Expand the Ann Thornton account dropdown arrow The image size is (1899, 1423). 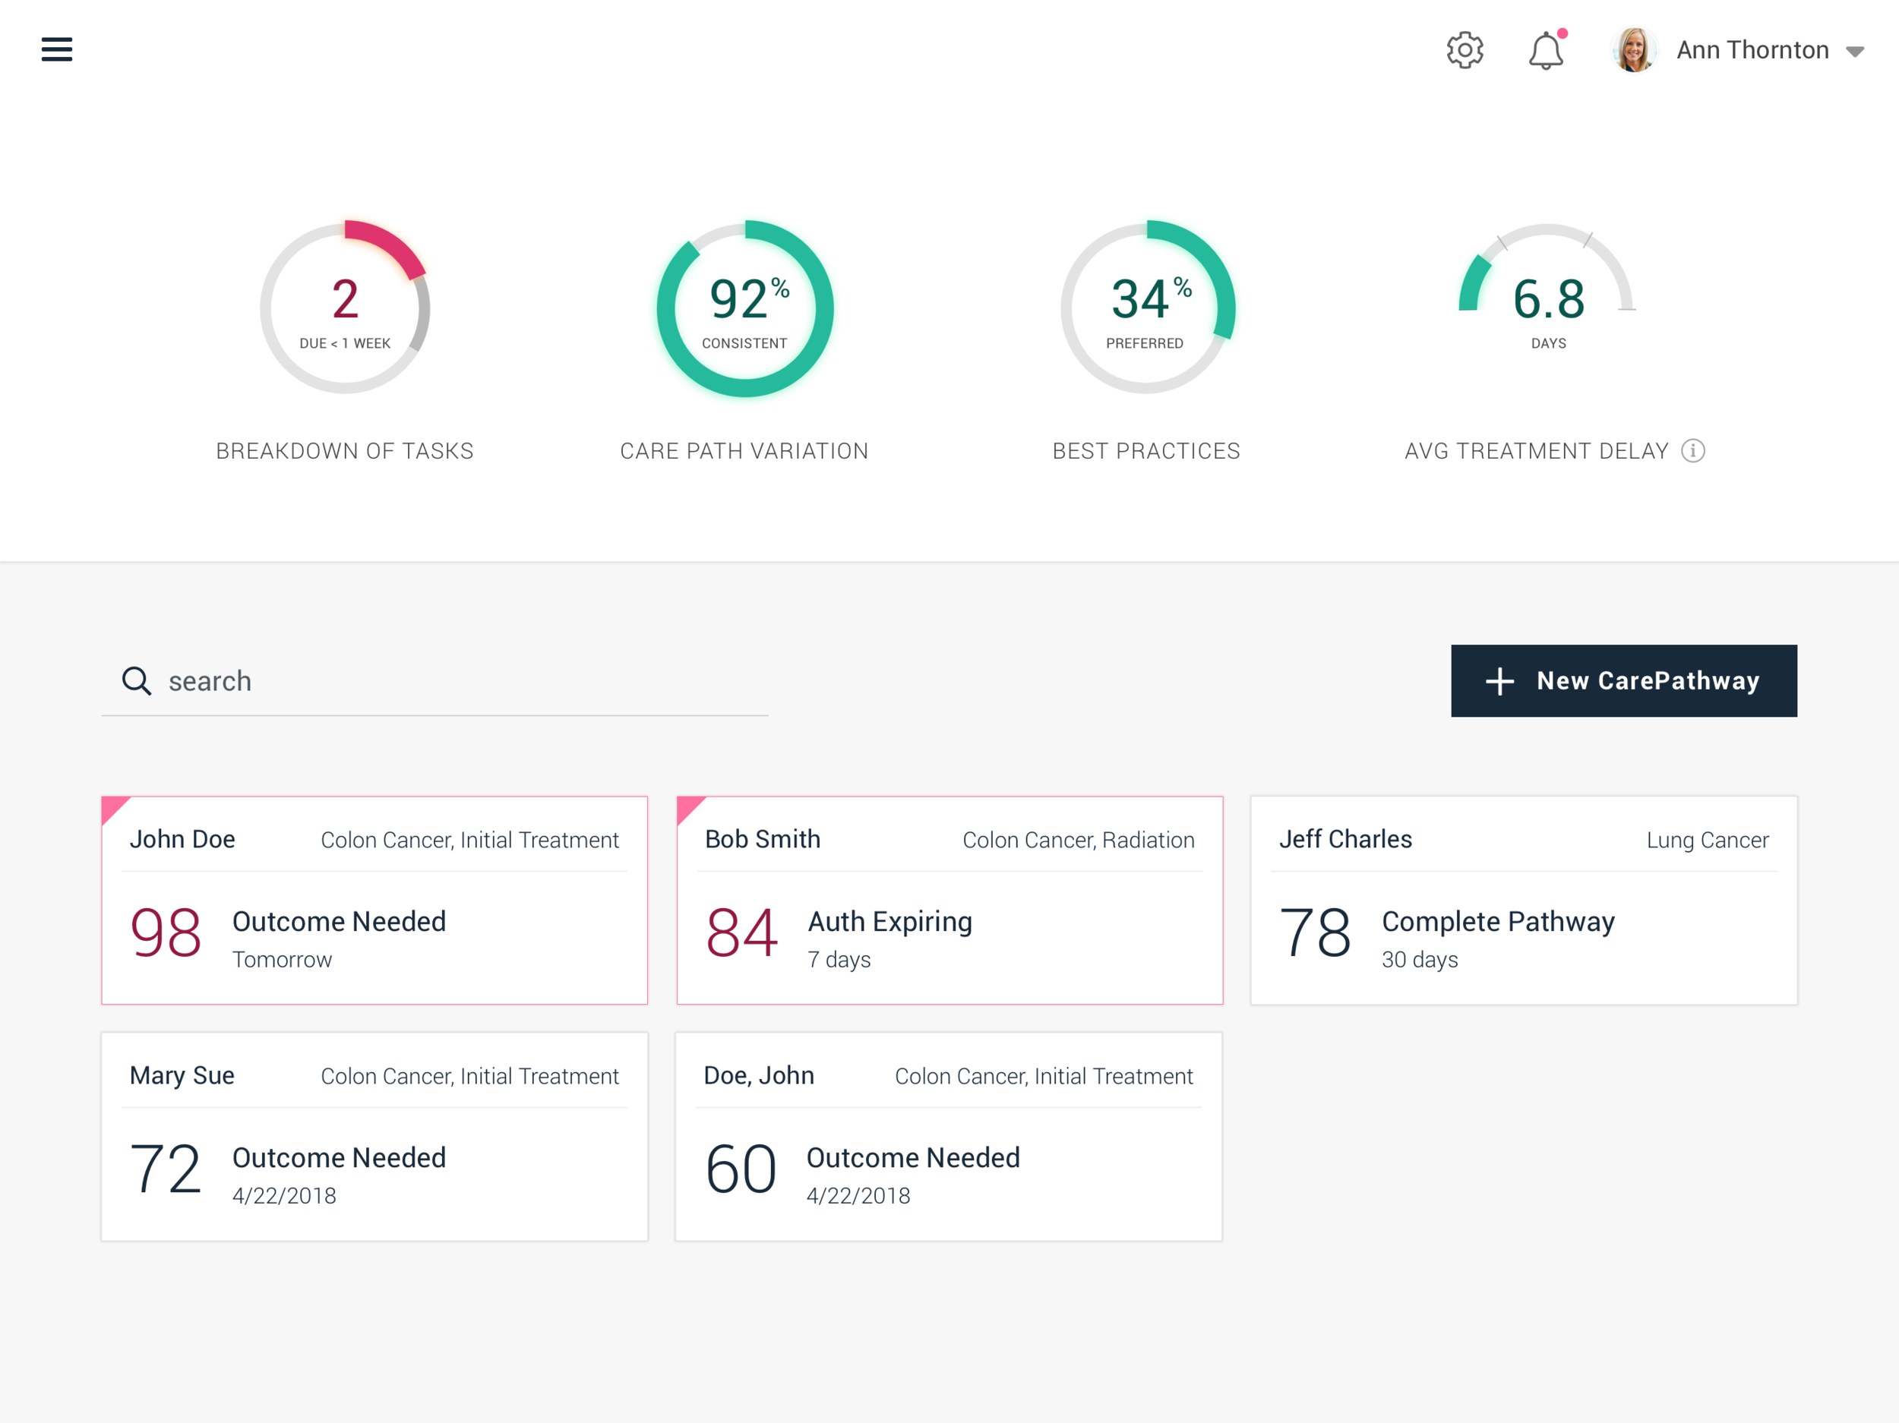[x=1854, y=52]
